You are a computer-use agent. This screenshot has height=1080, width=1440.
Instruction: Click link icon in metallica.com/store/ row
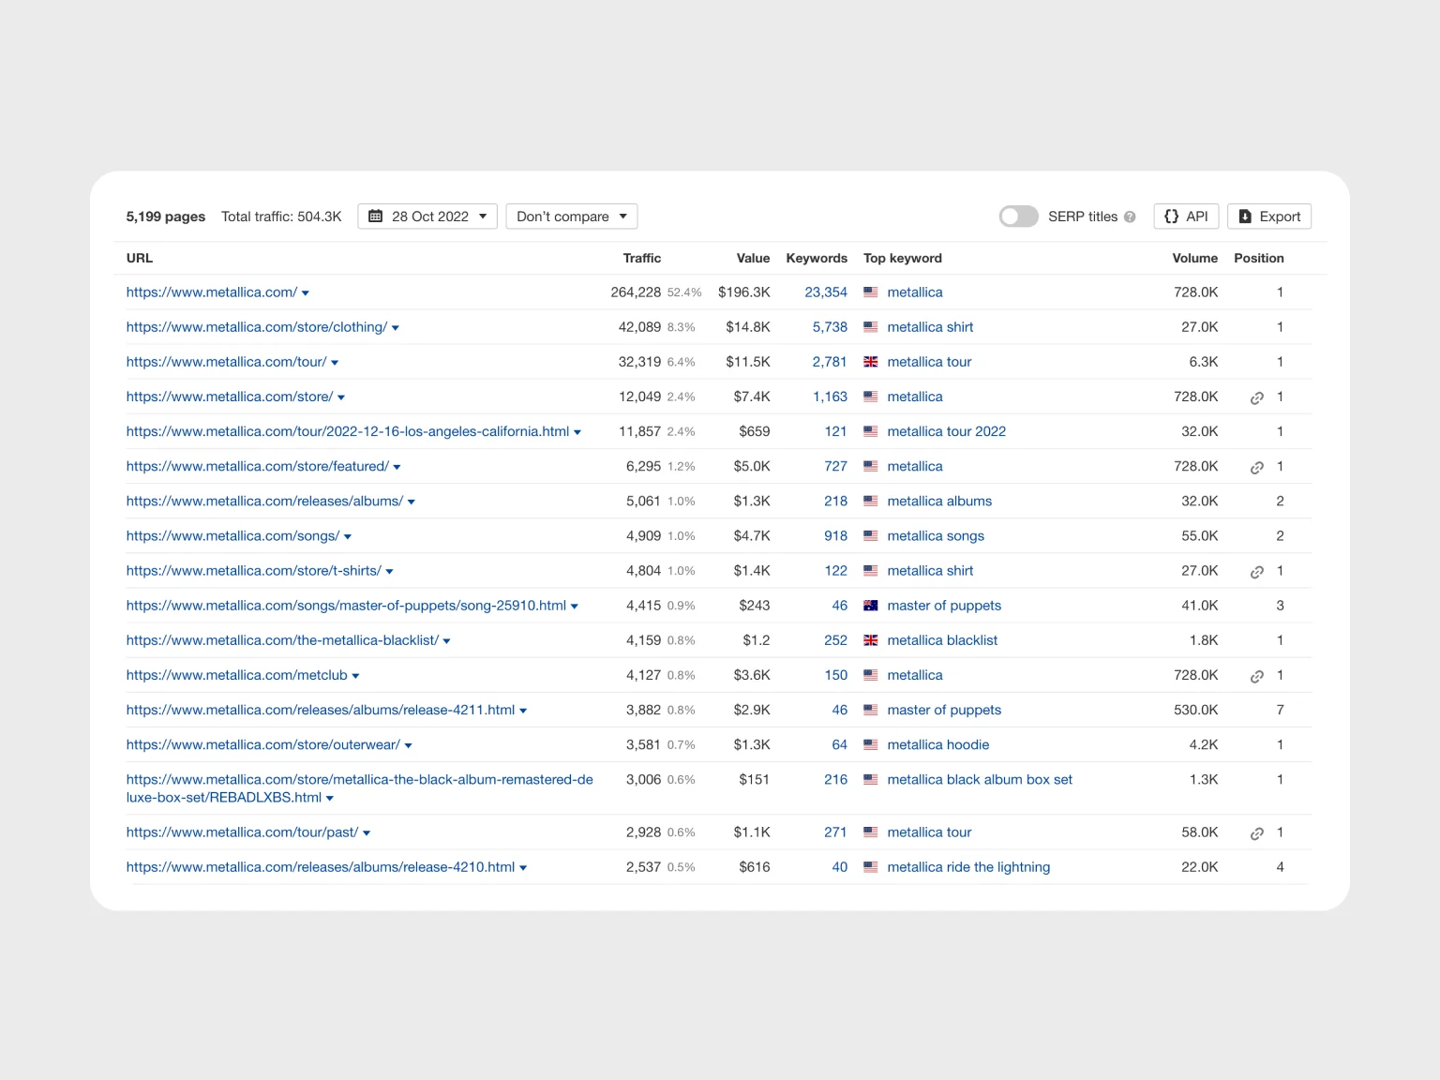tap(1257, 397)
